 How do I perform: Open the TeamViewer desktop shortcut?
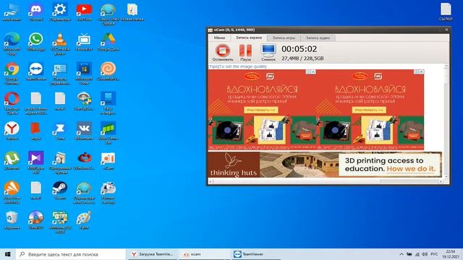coord(35,71)
